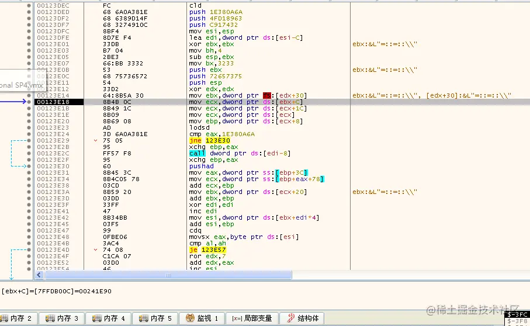Click the jump marker beside bytes 74 08

point(96,249)
